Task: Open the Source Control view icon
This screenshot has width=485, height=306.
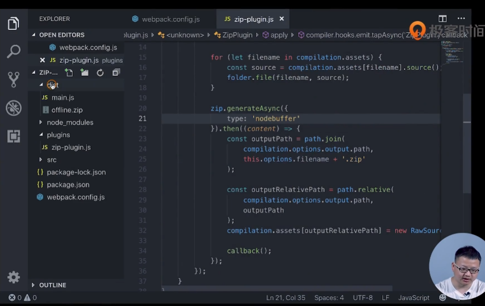Action: tap(13, 80)
